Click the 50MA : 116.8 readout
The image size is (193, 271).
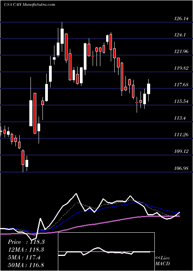click(26, 265)
